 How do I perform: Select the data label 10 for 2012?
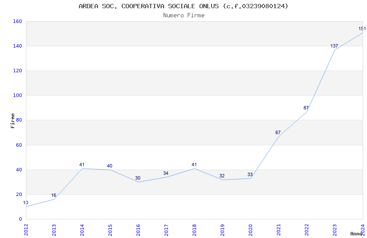pos(25,203)
